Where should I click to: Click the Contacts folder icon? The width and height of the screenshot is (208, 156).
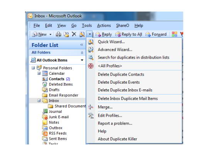click(45, 79)
